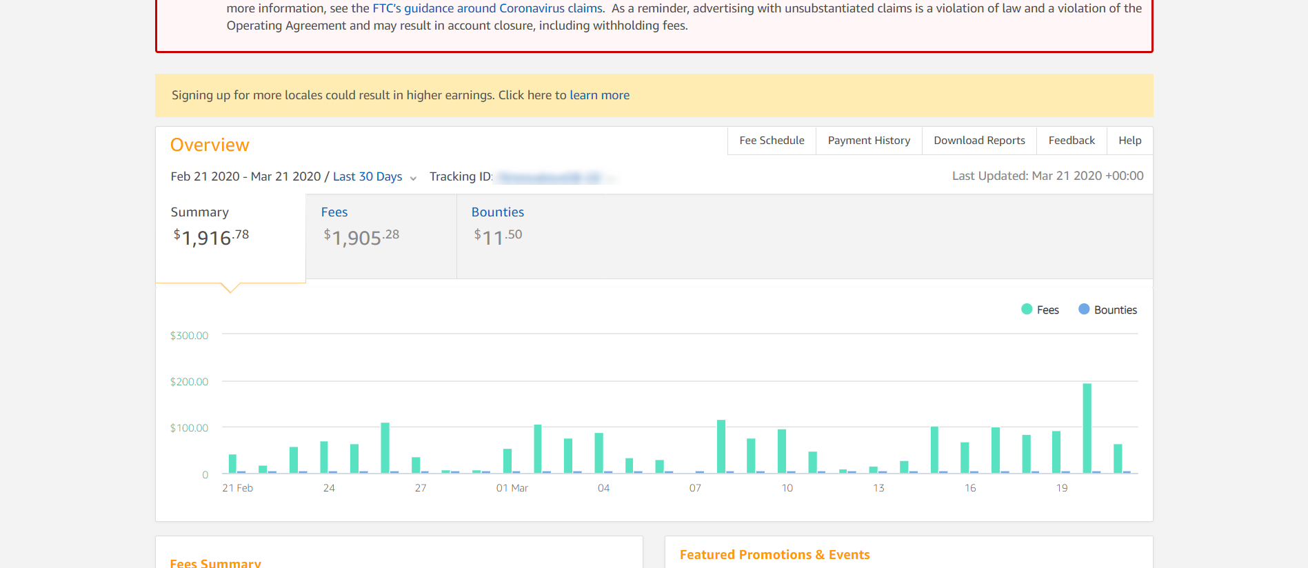Toggle the Bounties legend dot
The width and height of the screenshot is (1308, 568).
(1084, 310)
